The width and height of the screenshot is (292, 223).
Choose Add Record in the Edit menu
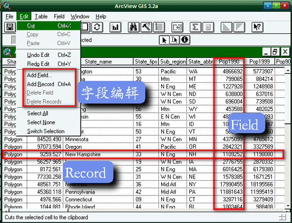coord(49,84)
